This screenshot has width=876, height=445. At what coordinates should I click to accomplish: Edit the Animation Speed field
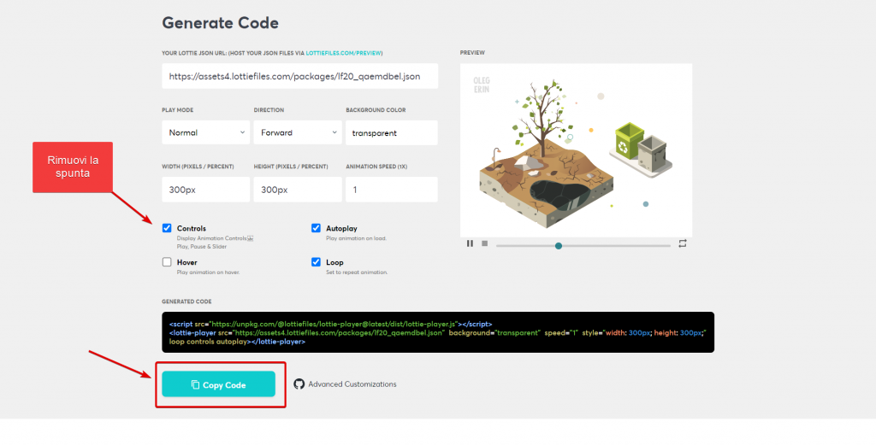point(391,190)
